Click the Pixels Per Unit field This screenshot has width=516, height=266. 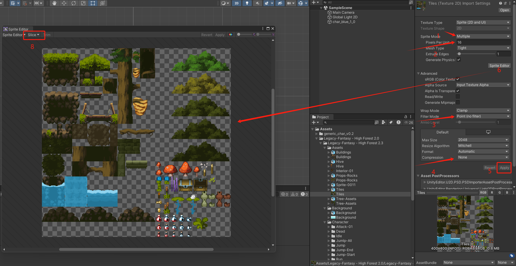tap(483, 42)
